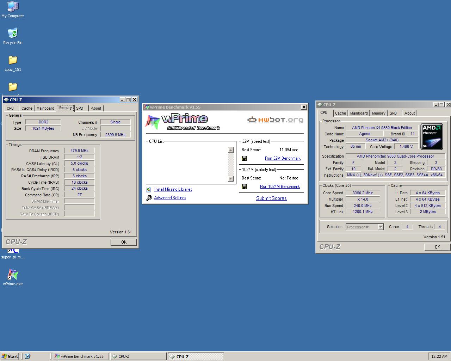Click Level 3 cache 2 MBytes value
Screen dimensions: 451x361
tap(428, 212)
